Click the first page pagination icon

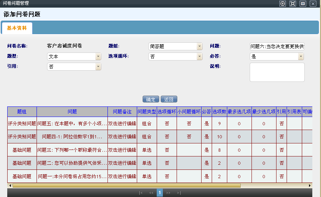(141, 193)
